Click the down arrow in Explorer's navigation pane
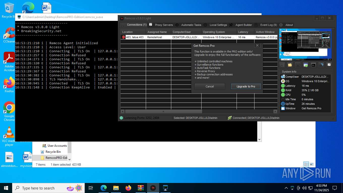Screen dimensions: 343x193 coord(69,159)
